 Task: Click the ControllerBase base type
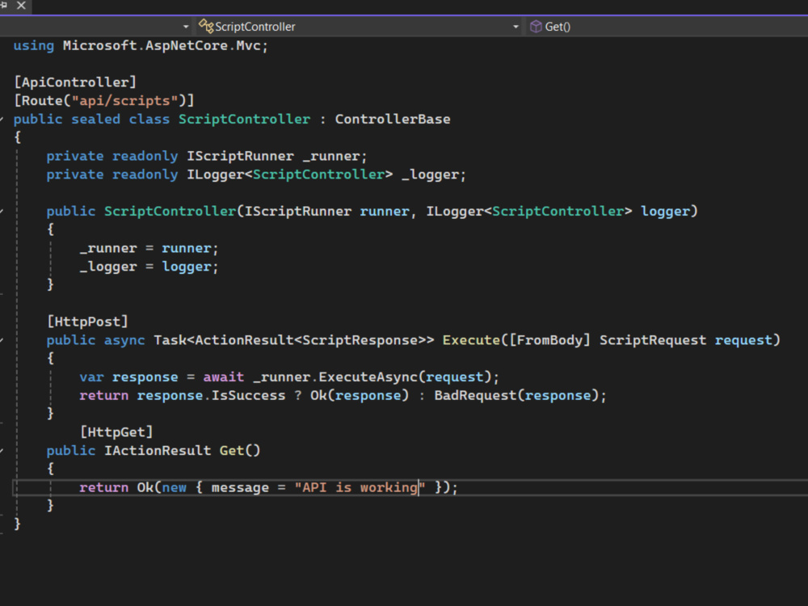(393, 119)
